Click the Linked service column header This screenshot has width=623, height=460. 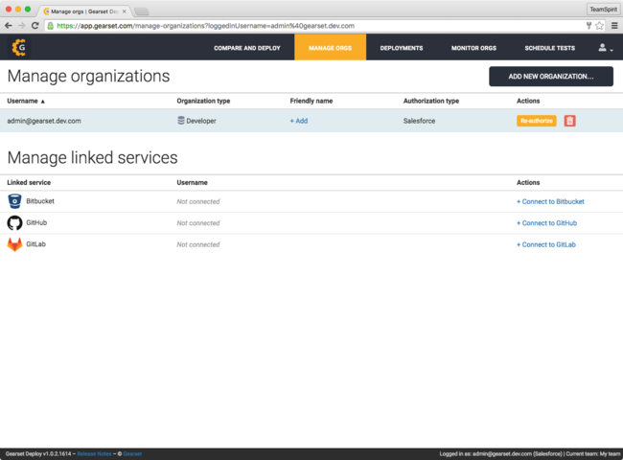pyautogui.click(x=29, y=182)
